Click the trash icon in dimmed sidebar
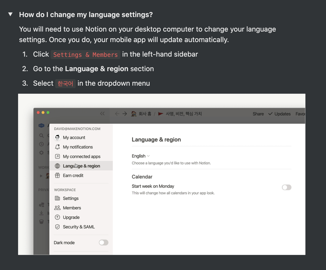This screenshot has height=270, width=326. [x=41, y=222]
